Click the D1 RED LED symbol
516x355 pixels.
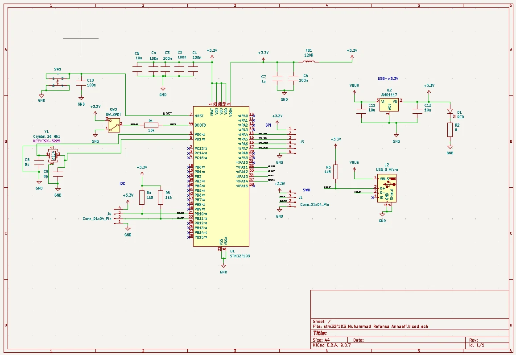(450, 111)
